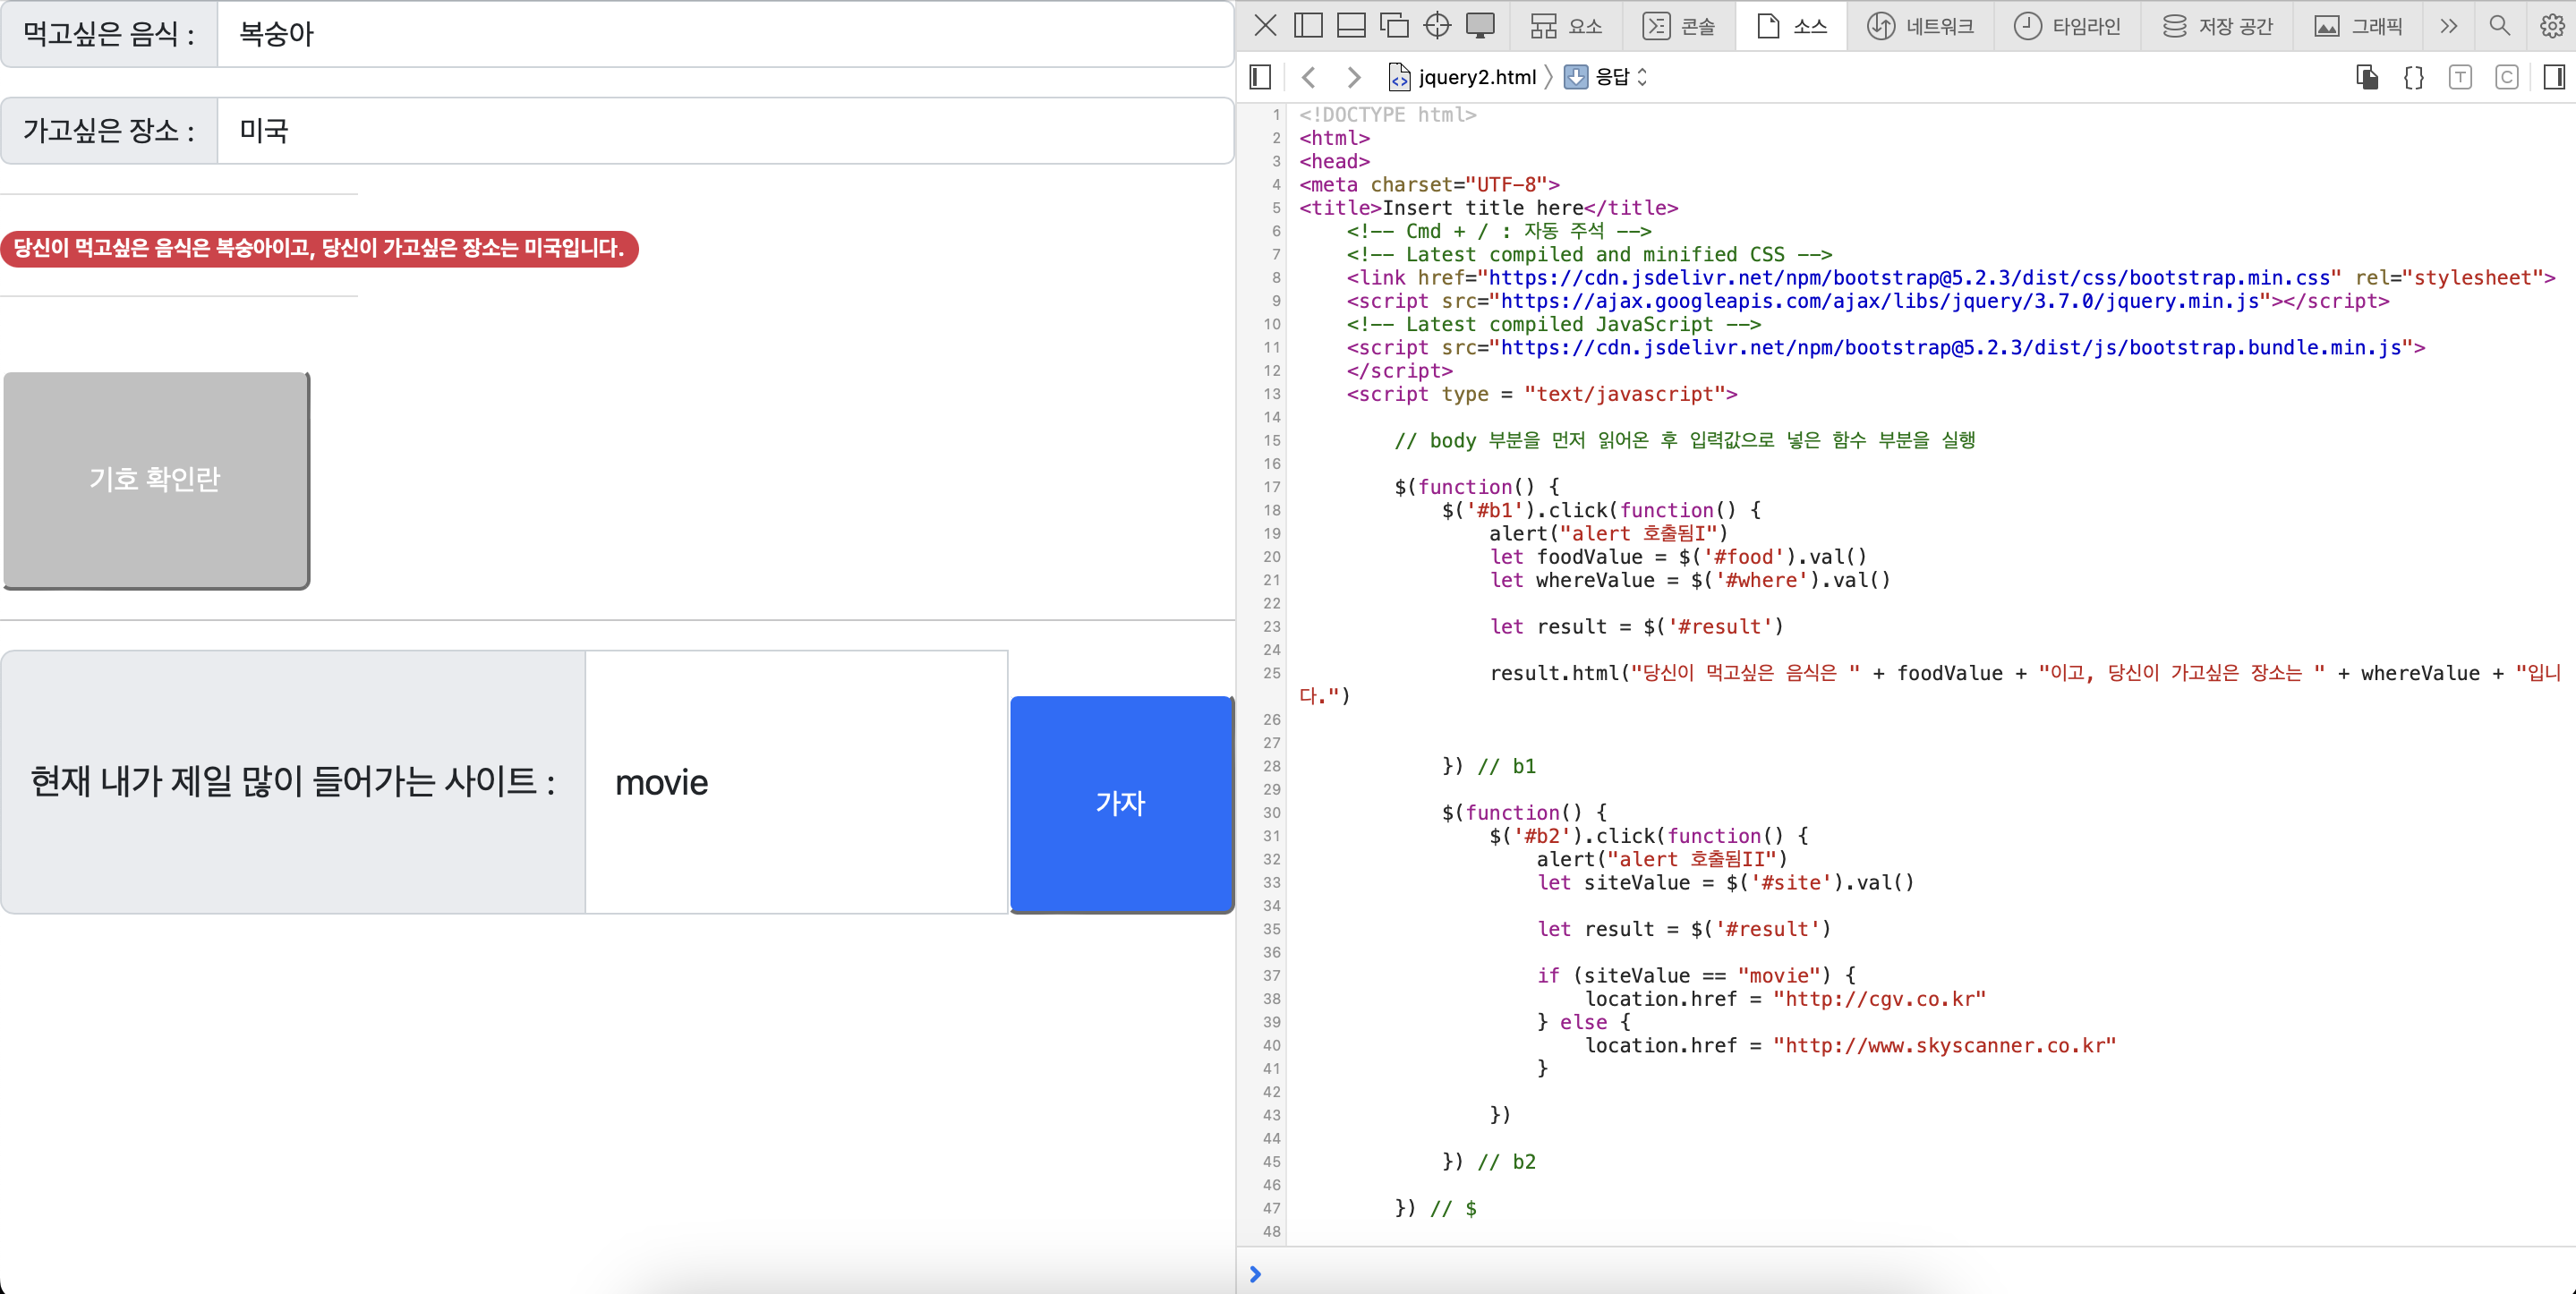Screen dimensions: 2576x1294
Task: Toggle the right details sidebar
Action: [x=2553, y=77]
